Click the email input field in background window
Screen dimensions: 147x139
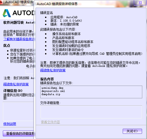(x=30, y=71)
